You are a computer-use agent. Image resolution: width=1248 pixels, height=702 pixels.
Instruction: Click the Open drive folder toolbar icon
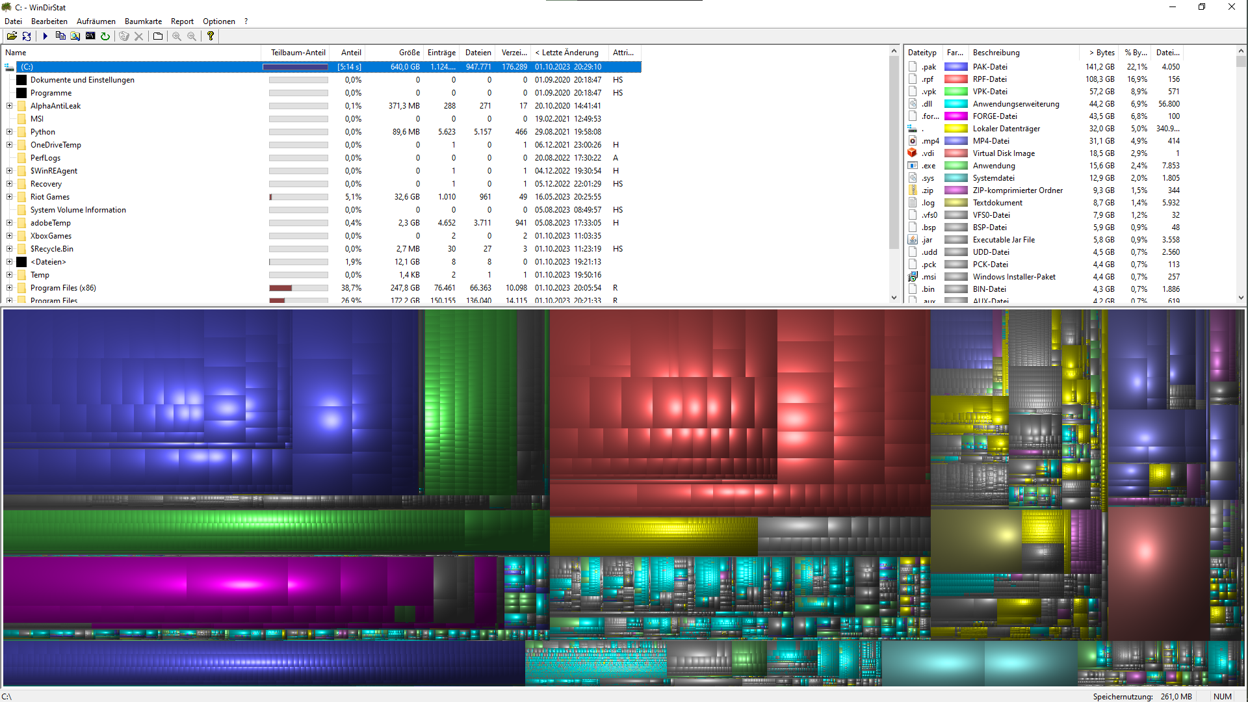12,36
